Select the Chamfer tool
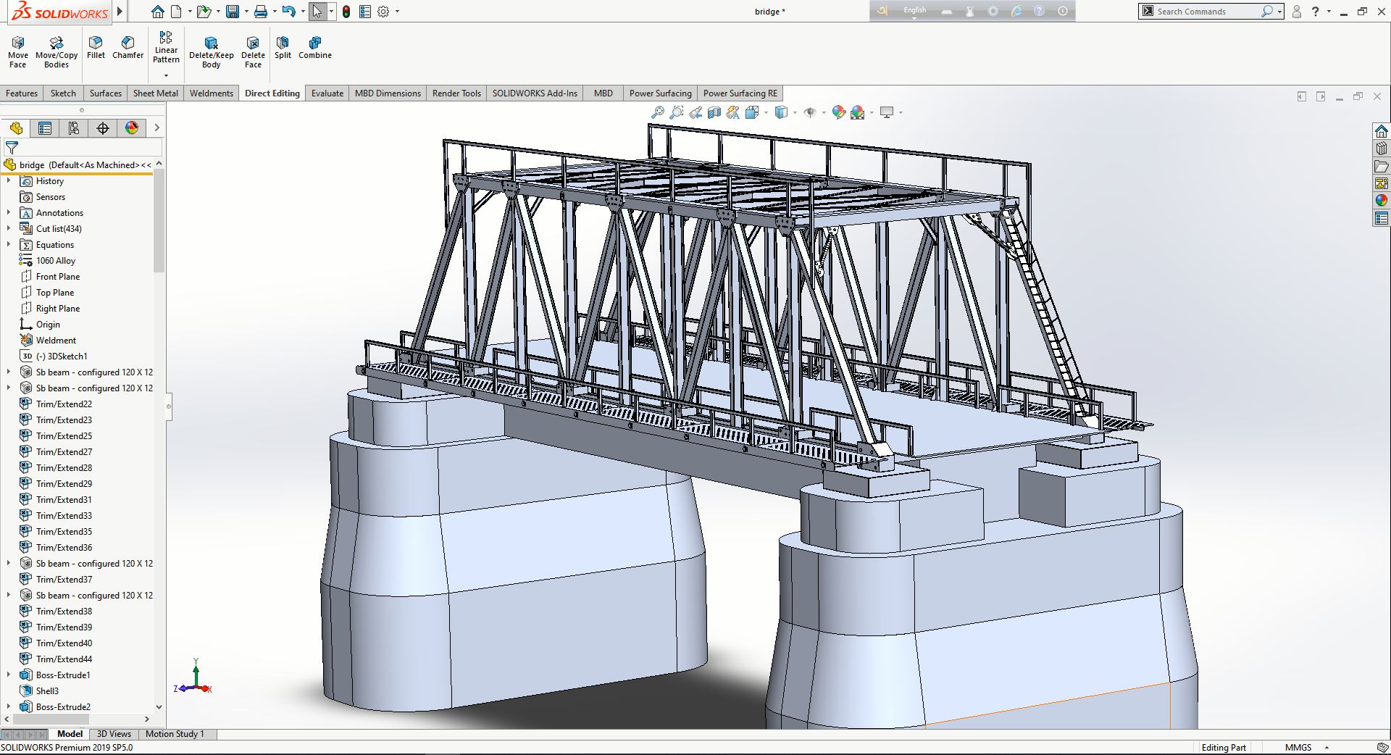Screen dimensions: 1391x755 [128, 47]
